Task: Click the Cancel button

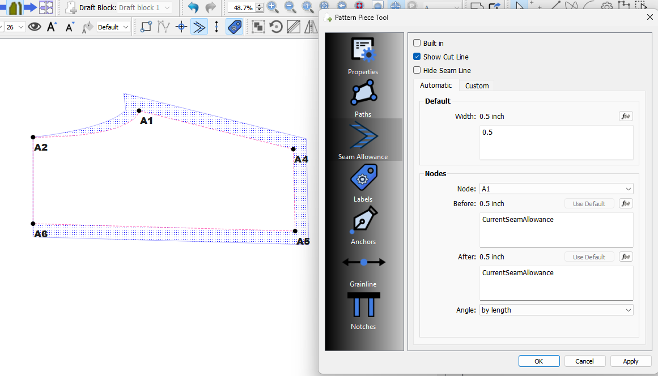Action: point(584,361)
